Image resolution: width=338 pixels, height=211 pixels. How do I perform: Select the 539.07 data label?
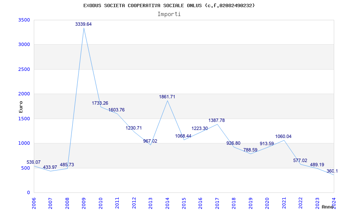pyautogui.click(x=34, y=162)
